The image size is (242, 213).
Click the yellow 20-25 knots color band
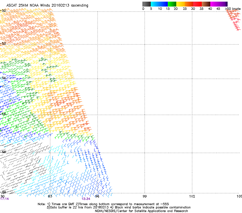click(181, 4)
